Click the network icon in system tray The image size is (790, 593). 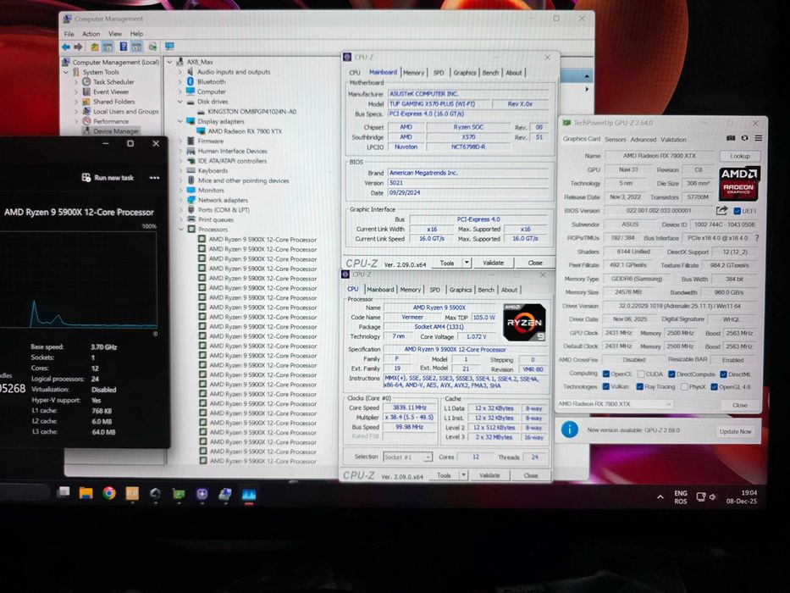coord(700,496)
